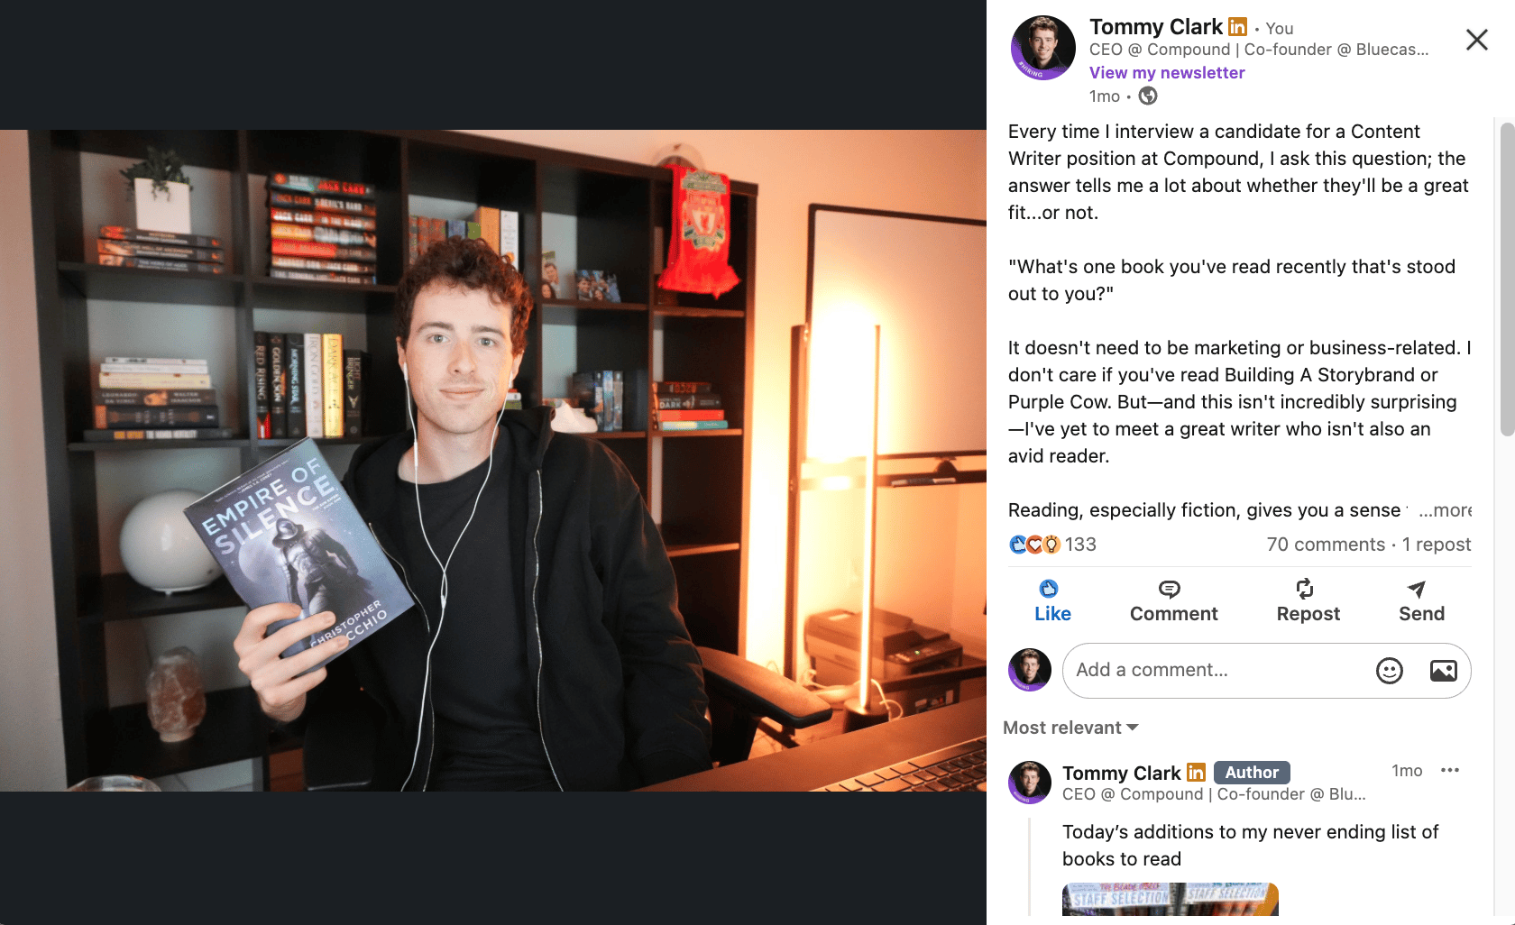Click the globe visibility icon
Image resolution: width=1515 pixels, height=925 pixels.
pyautogui.click(x=1147, y=96)
